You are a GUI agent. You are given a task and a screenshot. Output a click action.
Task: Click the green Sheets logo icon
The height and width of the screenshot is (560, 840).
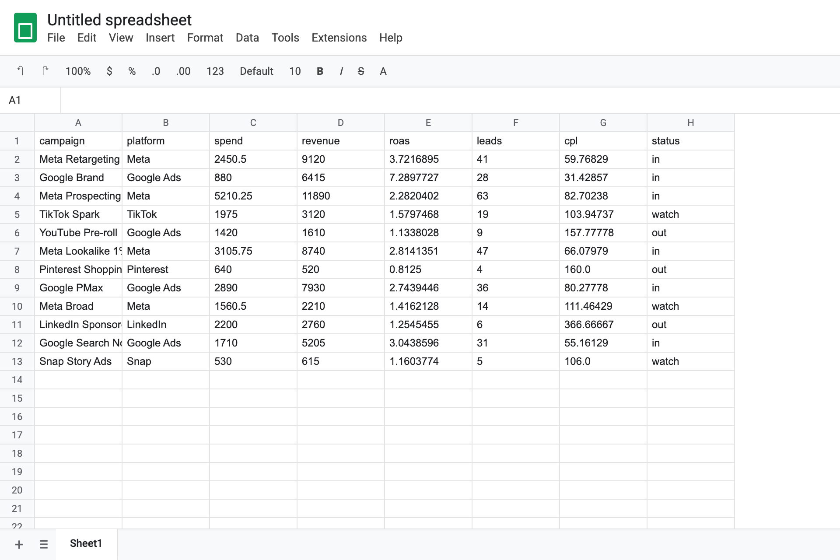(x=25, y=28)
